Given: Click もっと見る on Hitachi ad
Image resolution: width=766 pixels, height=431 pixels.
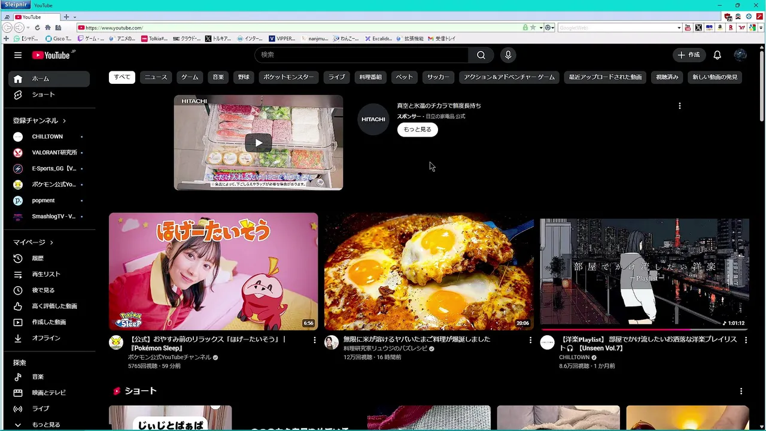Looking at the screenshot, I should (418, 129).
